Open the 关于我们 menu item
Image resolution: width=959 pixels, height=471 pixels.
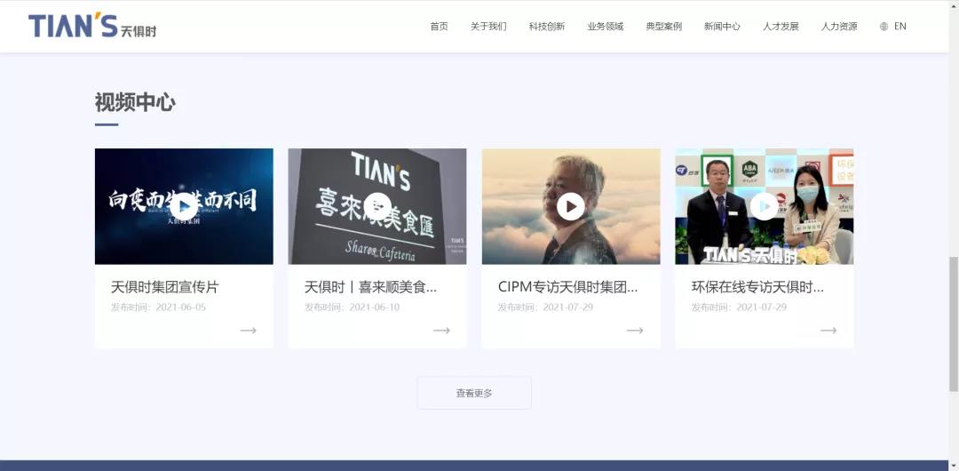pos(488,27)
